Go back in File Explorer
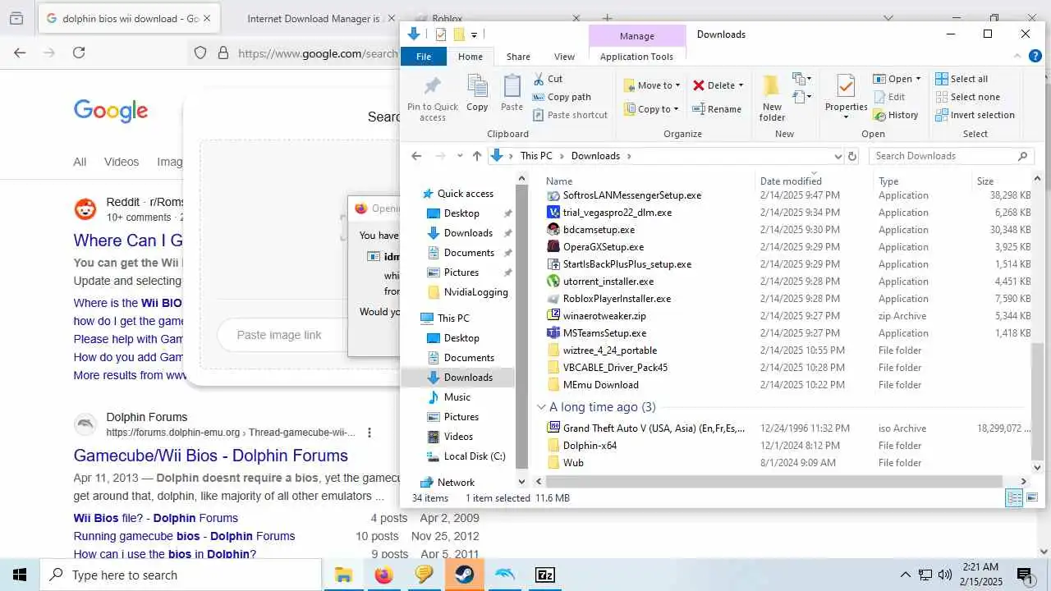 416,156
